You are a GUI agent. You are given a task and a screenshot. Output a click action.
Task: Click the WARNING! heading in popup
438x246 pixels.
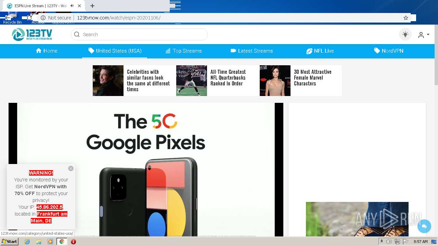(x=41, y=173)
